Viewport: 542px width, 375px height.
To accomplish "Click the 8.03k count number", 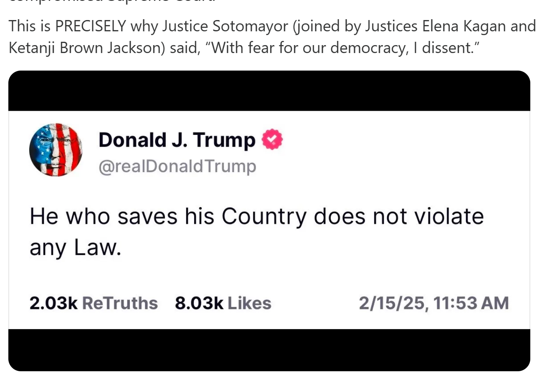I will (199, 303).
